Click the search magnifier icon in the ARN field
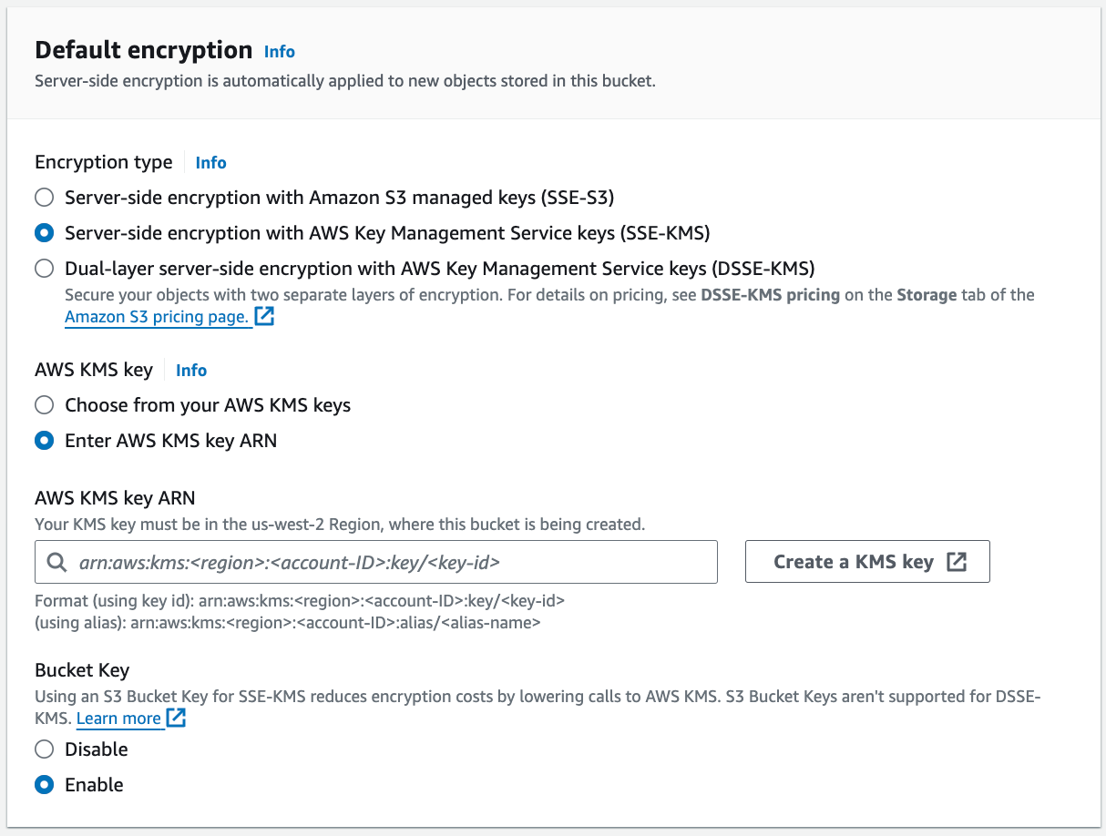The width and height of the screenshot is (1106, 836). tap(56, 562)
